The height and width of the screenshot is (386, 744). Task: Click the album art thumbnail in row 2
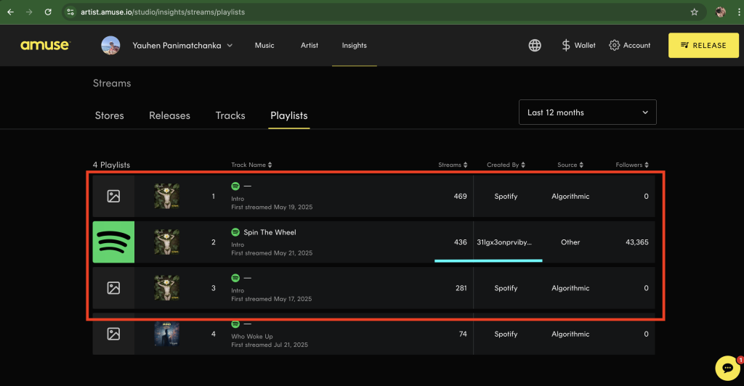click(x=166, y=242)
